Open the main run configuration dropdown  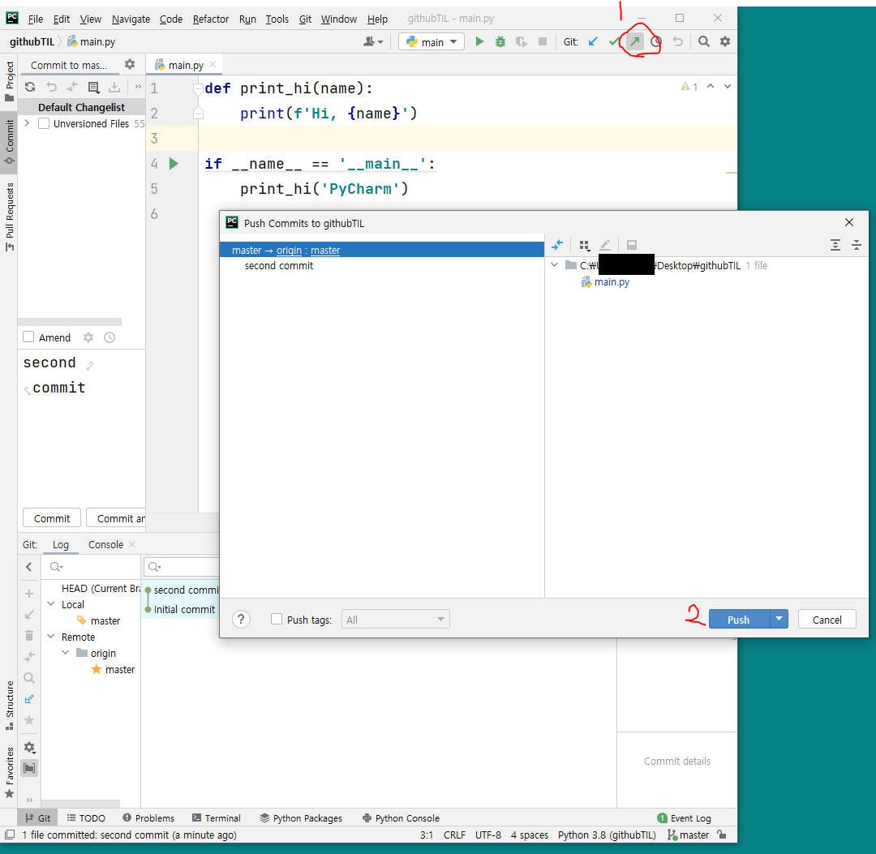[x=432, y=42]
